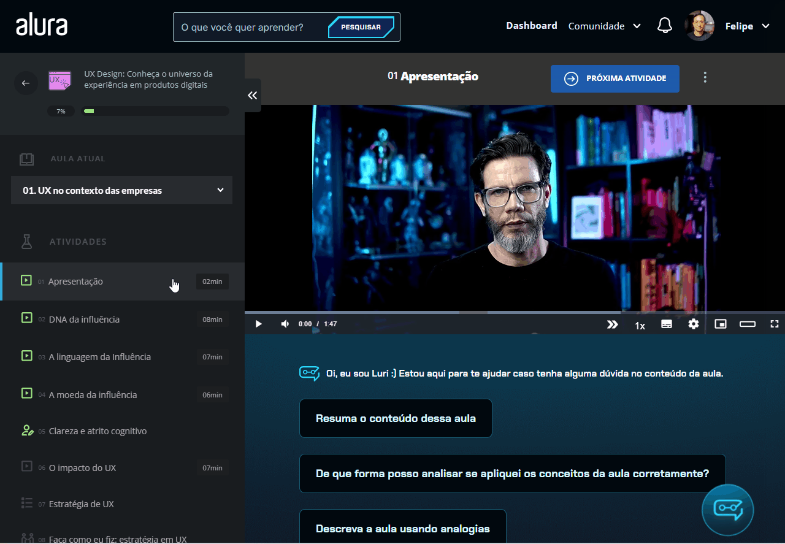This screenshot has height=544, width=785.
Task: Click the UX course thumbnail icon
Action: coord(59,80)
